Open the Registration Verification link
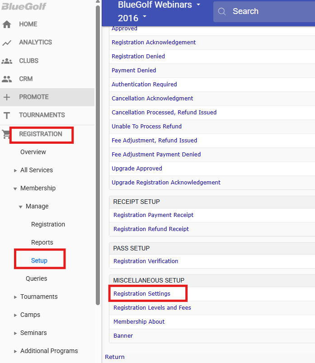Image resolution: width=315 pixels, height=363 pixels. [x=146, y=261]
